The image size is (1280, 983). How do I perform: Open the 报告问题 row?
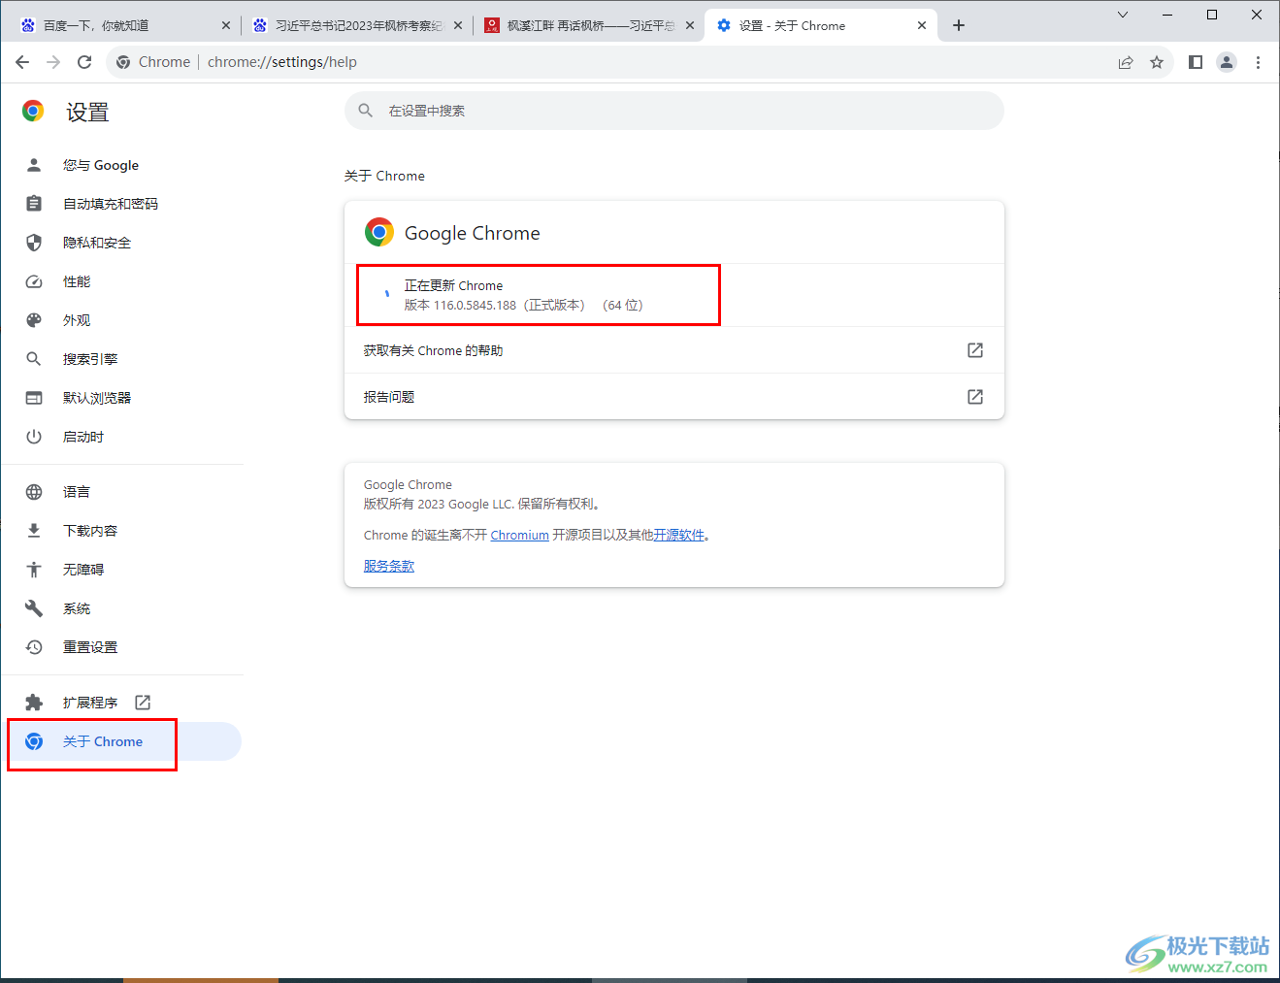pyautogui.click(x=674, y=397)
